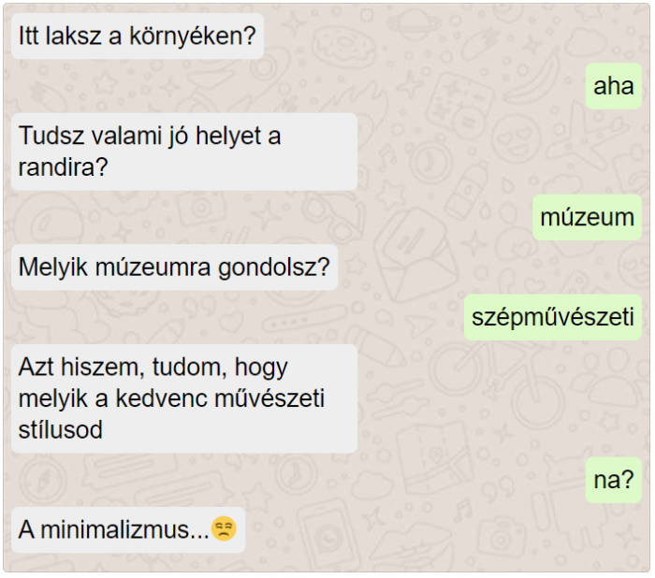Select the "A minimalizmus..." message bubble
The height and width of the screenshot is (578, 655).
coord(128,530)
